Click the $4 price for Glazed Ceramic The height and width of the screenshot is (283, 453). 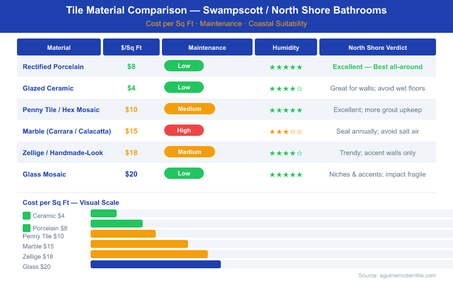[131, 88]
